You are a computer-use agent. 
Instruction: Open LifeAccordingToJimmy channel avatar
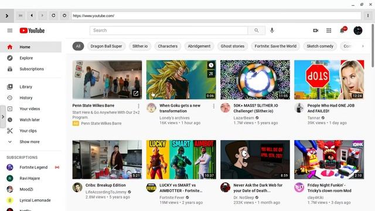click(77, 188)
